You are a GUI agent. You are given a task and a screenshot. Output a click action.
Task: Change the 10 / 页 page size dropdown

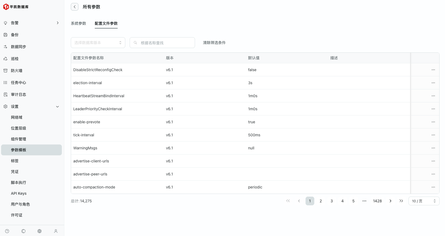[x=424, y=201]
